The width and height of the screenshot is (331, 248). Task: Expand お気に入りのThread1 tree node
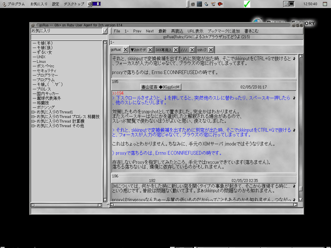33,112
